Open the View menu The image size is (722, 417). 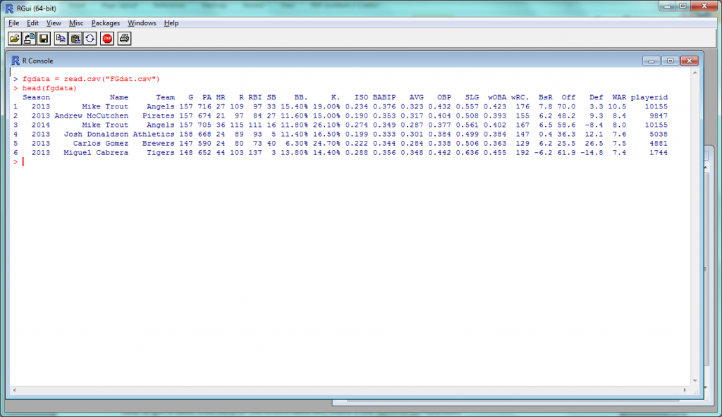pyautogui.click(x=54, y=23)
